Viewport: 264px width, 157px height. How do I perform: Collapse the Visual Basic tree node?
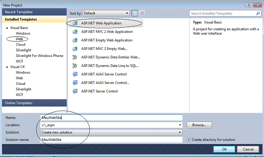(7, 28)
